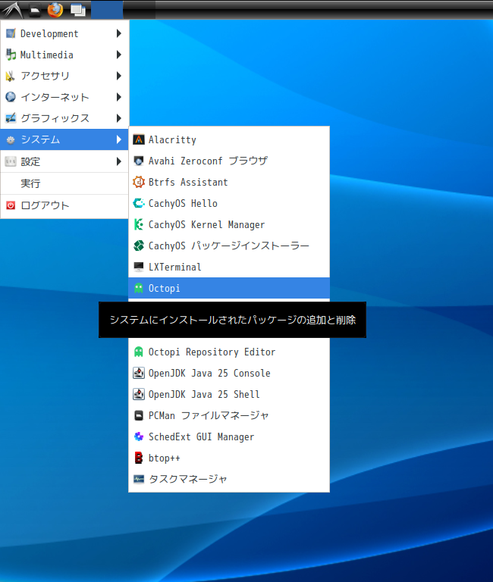This screenshot has height=582, width=493.
Task: Click the CachyOS Hello icon
Action: 139,203
